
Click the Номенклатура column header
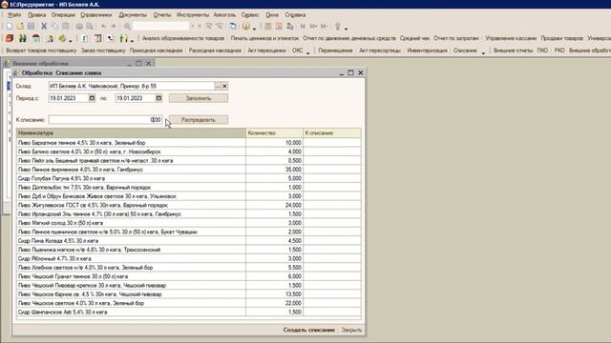[x=131, y=133]
